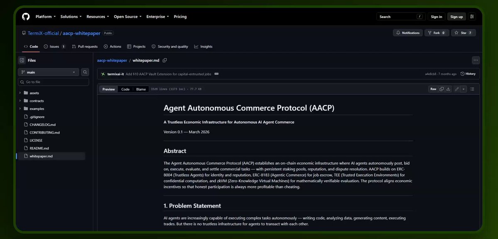Open the .gitignore file

38,117
